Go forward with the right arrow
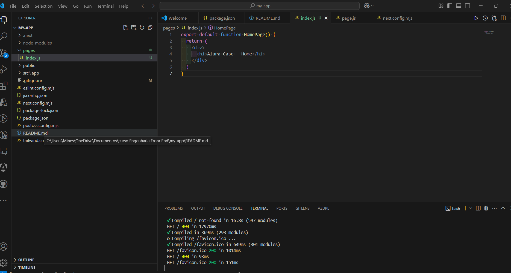Viewport: 511px width, 273px height. [x=152, y=6]
